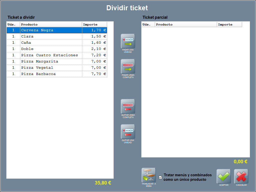Click the left Importe column header
Viewport: 256px width, 192px height.
pos(94,24)
